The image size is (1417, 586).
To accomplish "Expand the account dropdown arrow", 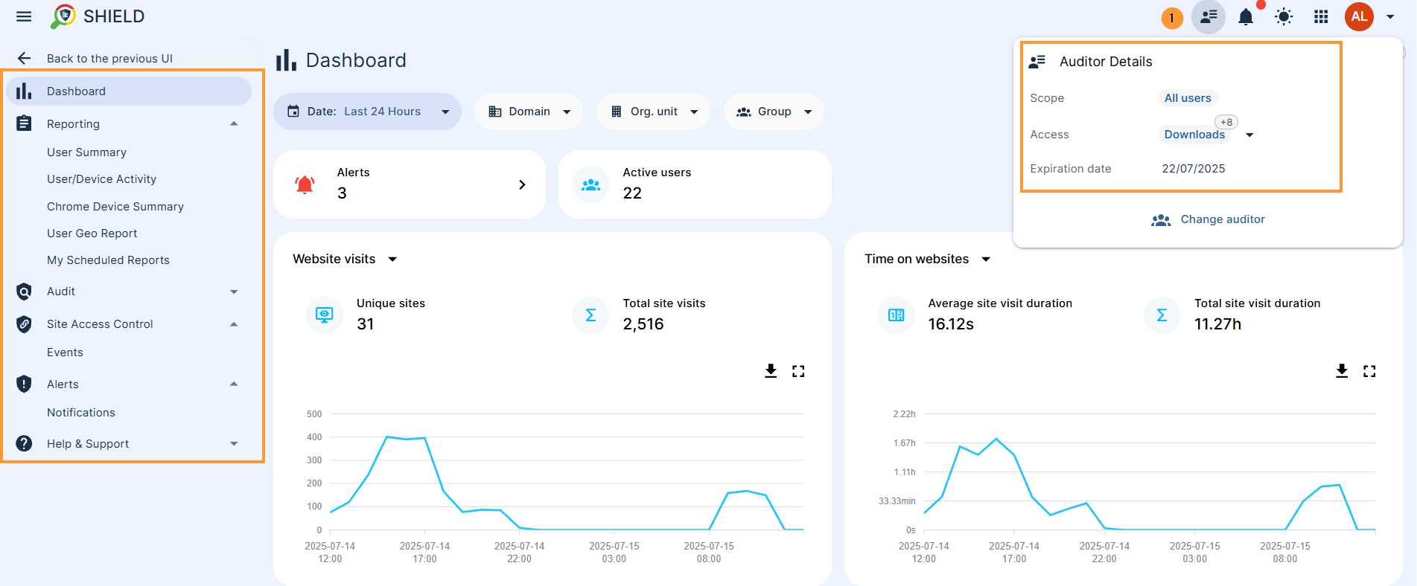I will [1390, 16].
